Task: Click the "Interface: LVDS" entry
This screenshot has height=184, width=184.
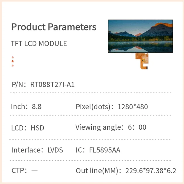Action: [37, 150]
